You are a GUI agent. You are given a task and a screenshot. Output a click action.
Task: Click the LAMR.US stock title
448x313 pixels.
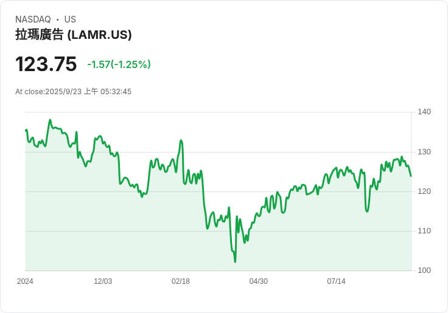pos(74,35)
